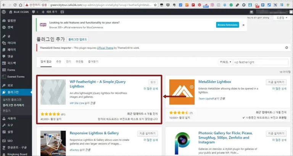This screenshot has height=156, width=293.
Task: Go back with the browser back arrow
Action: click(x=4, y=5)
